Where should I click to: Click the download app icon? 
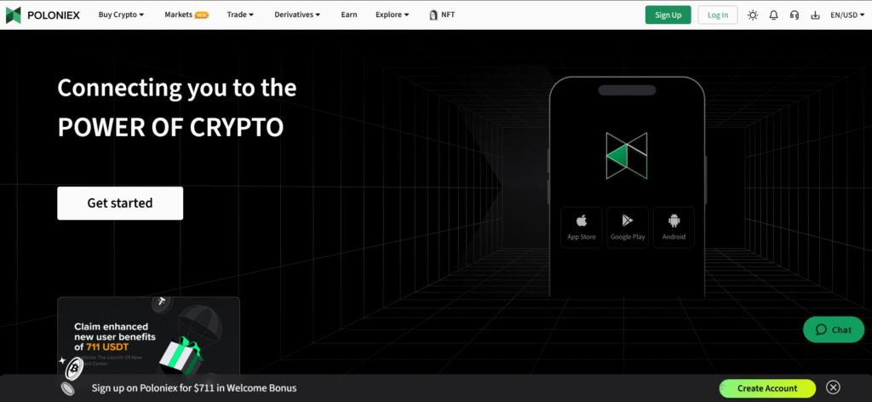point(815,15)
